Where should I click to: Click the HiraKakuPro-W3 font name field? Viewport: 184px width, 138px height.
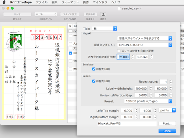[127, 124]
